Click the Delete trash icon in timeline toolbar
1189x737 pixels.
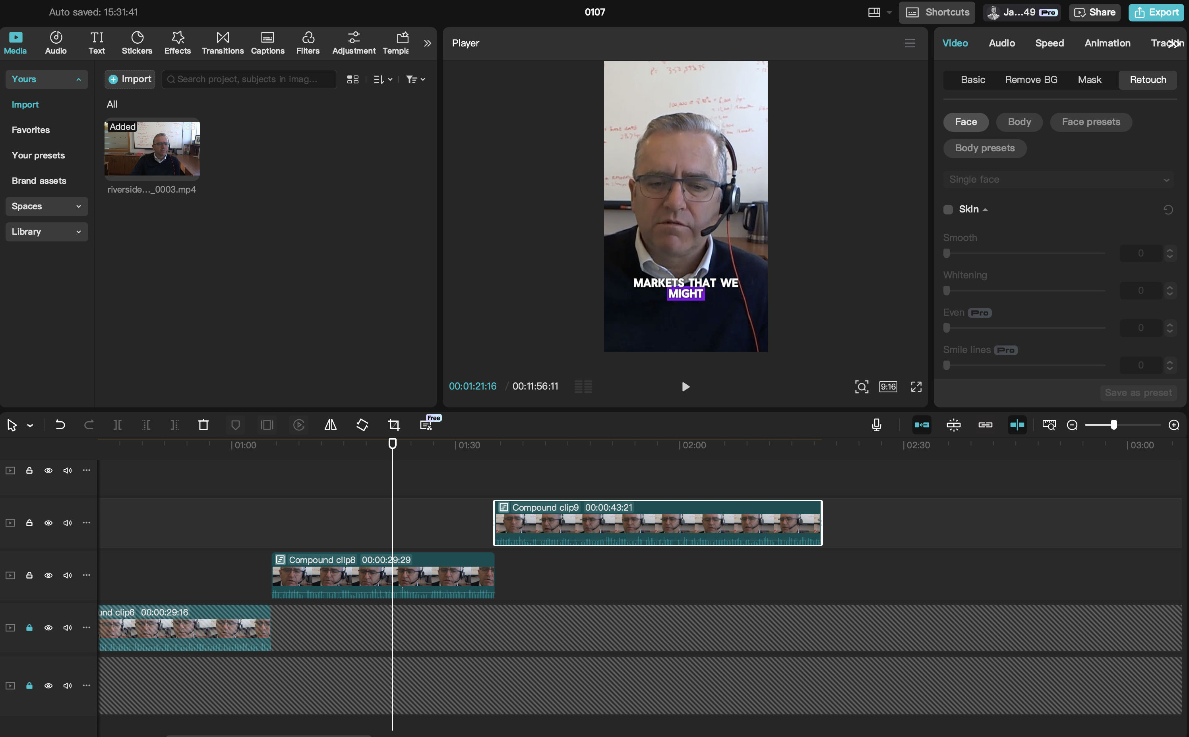click(x=203, y=425)
